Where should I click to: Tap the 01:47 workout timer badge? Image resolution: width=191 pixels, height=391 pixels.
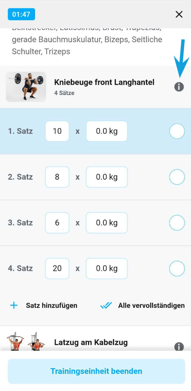point(21,14)
